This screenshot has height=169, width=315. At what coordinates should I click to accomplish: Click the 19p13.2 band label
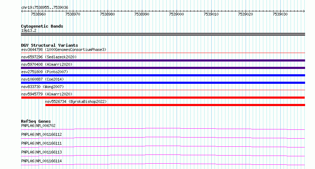29,30
